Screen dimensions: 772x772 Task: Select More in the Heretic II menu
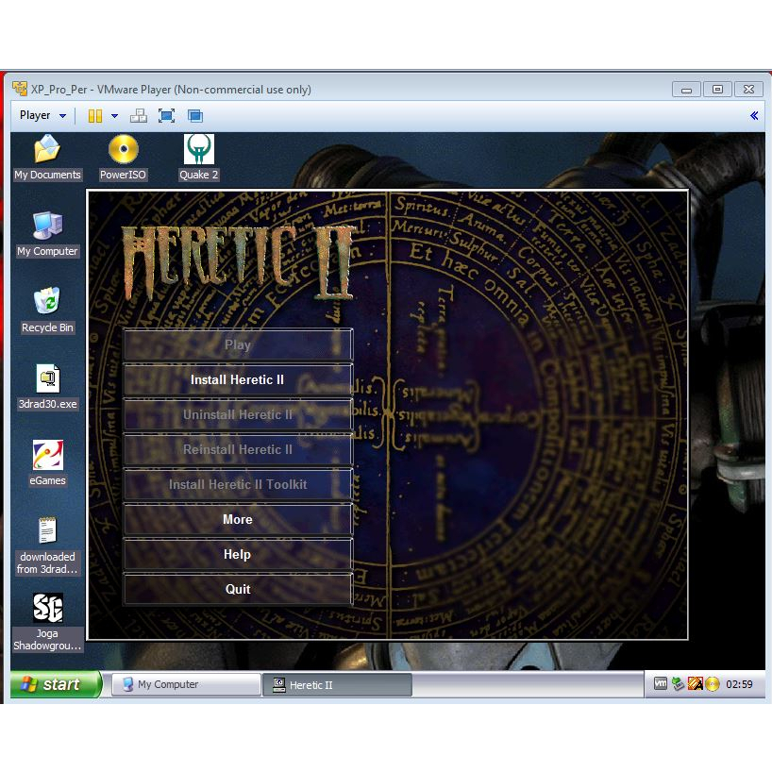click(238, 520)
